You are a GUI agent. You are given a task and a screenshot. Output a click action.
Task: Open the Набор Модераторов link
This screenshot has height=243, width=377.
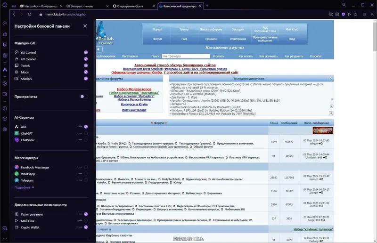(x=134, y=89)
